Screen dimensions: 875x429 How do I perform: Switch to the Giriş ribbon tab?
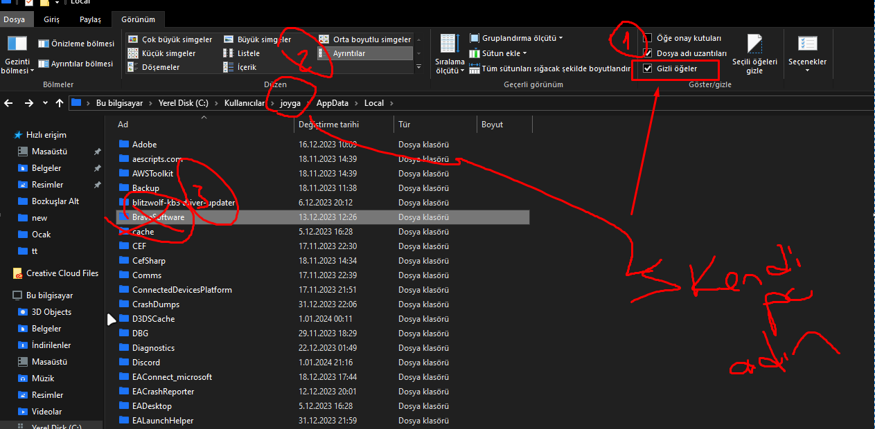52,19
